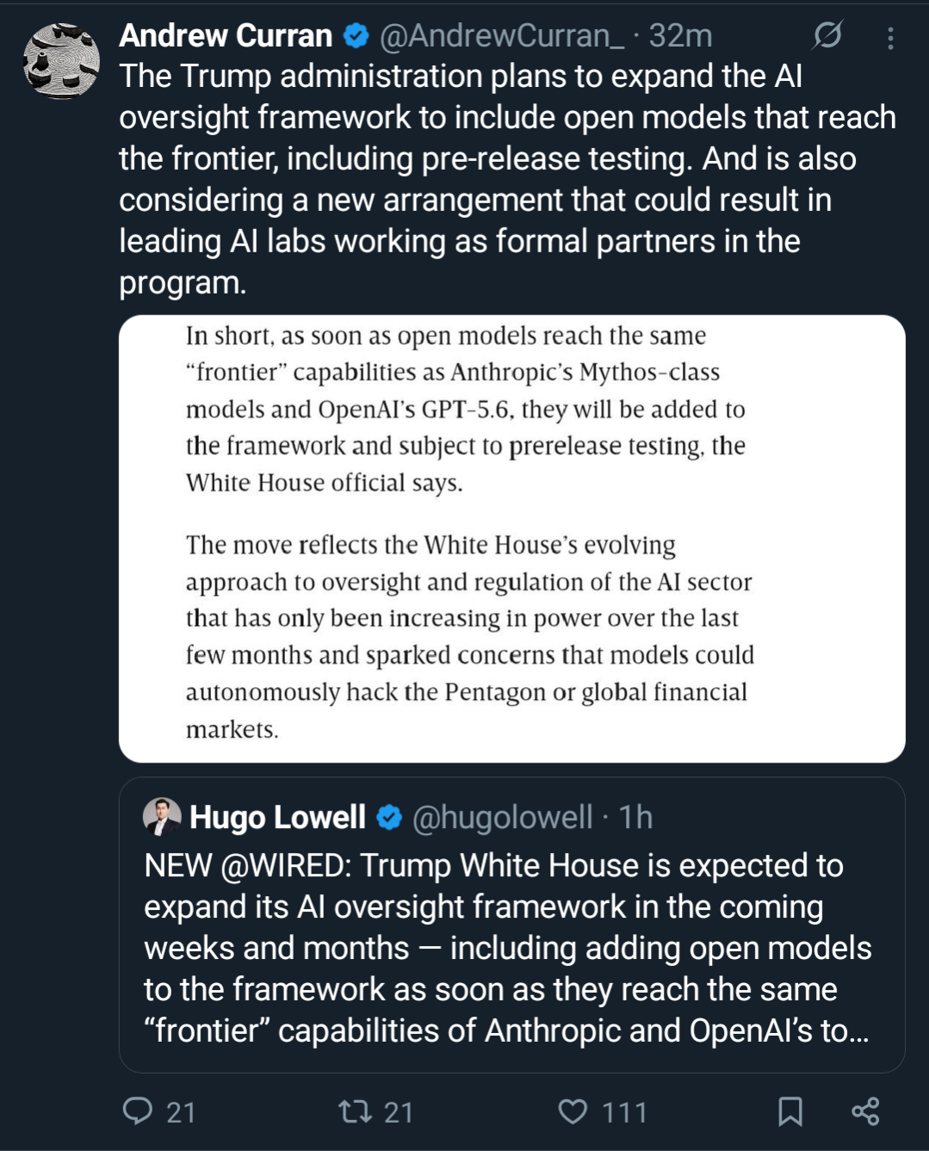Open the attached article excerpt image
This screenshot has width=929, height=1151.
(x=512, y=539)
